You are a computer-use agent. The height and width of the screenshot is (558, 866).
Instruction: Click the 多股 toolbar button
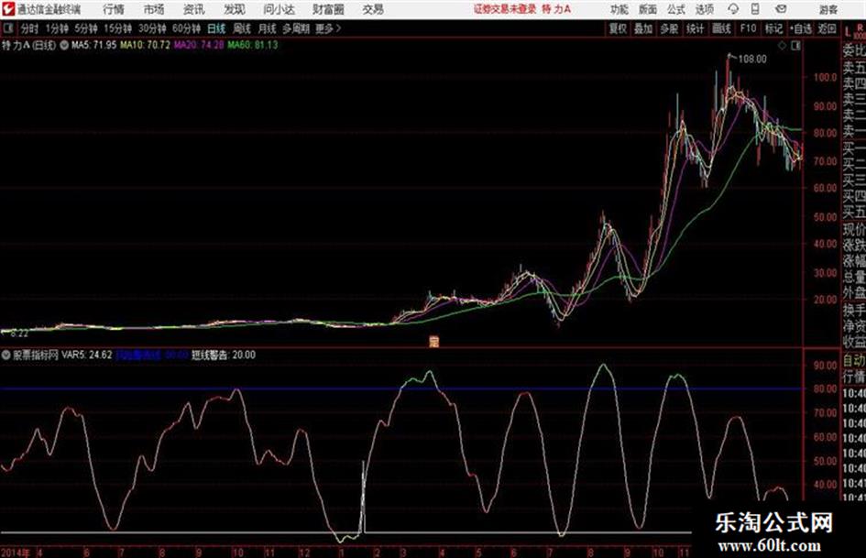(x=669, y=28)
